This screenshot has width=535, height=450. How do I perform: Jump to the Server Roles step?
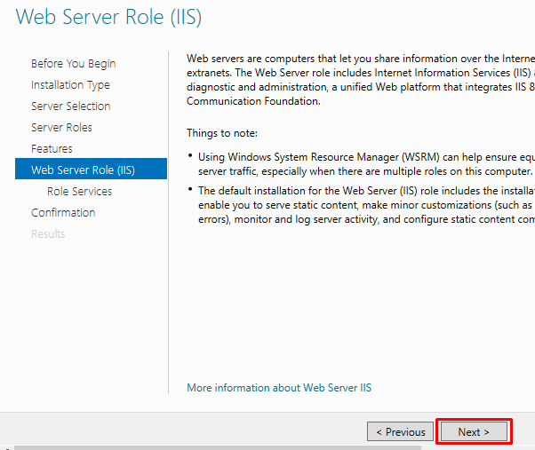click(x=61, y=128)
